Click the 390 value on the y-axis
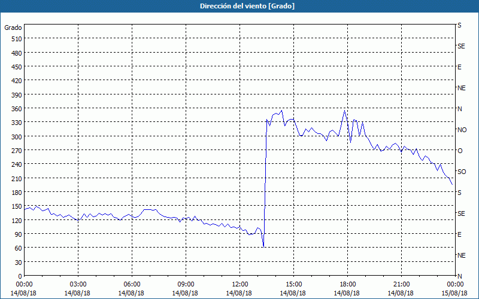Viewport: 479px width, 299px height. (x=17, y=95)
